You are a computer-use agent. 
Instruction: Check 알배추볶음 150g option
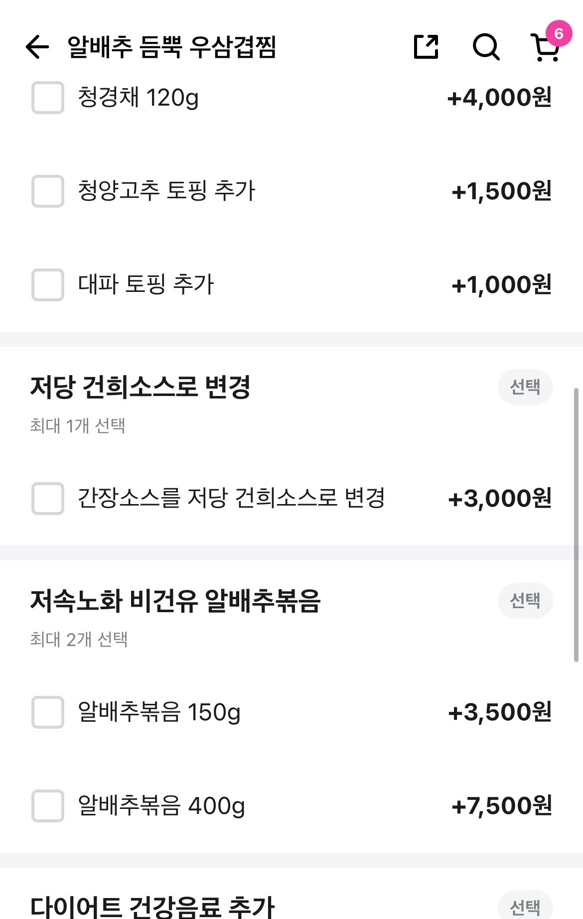tap(48, 712)
